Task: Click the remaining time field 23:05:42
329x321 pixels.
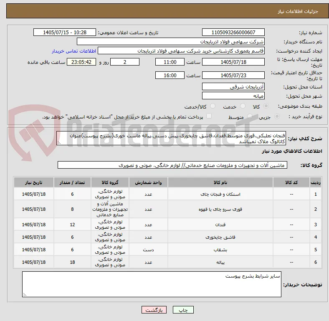Action: coord(81,62)
